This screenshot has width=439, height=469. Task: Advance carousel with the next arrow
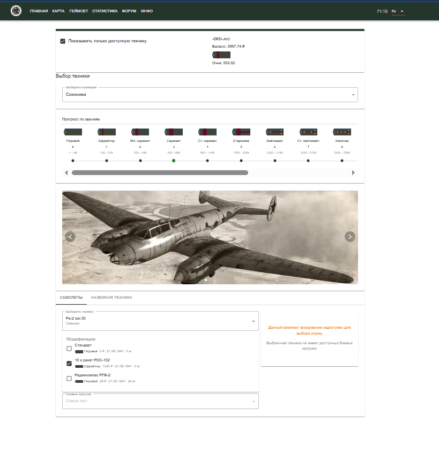coord(349,237)
